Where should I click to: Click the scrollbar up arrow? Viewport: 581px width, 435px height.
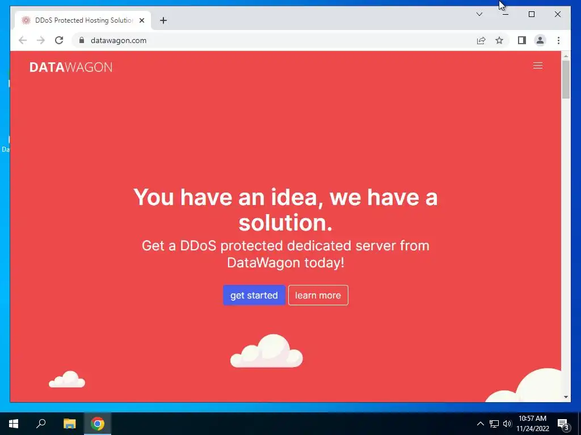(566, 56)
